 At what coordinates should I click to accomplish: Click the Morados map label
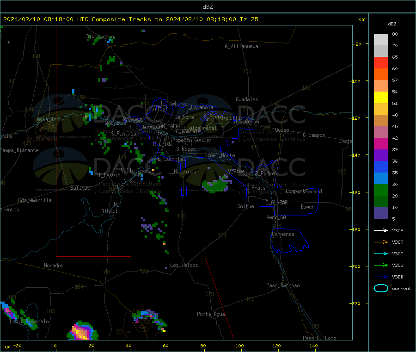coord(54,266)
